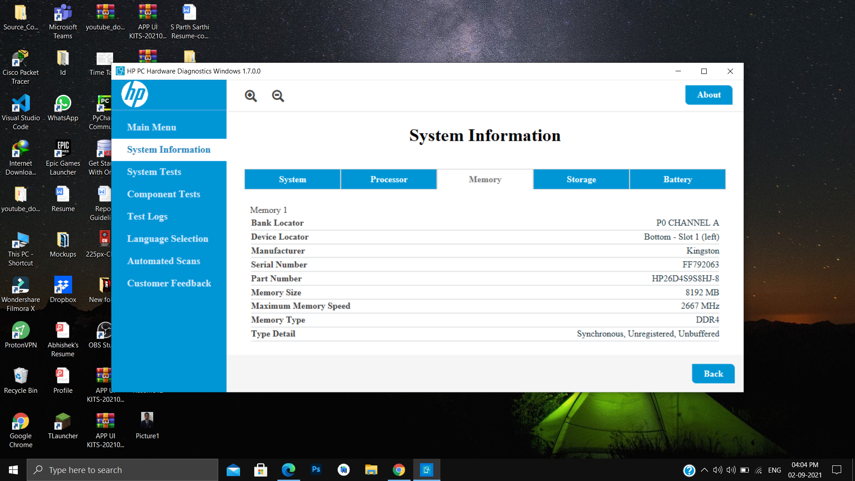Open the HP Diagnostics app title bar icon
This screenshot has width=855, height=481.
tap(119, 71)
